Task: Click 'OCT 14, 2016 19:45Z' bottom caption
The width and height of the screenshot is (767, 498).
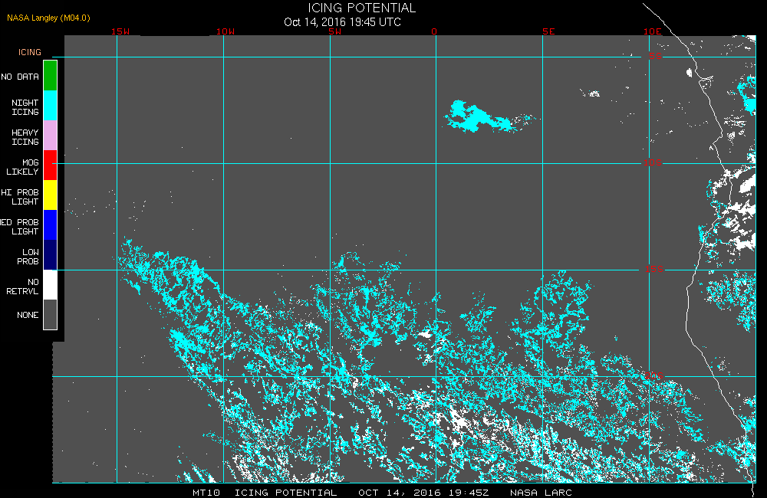Action: coord(423,493)
